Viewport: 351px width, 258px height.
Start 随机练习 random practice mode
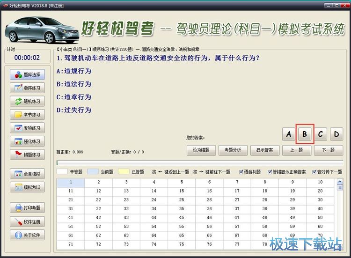point(27,101)
